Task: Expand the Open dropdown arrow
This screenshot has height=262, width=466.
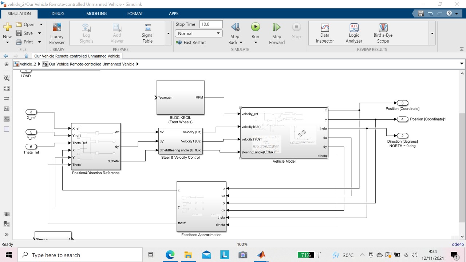Action: (x=41, y=24)
